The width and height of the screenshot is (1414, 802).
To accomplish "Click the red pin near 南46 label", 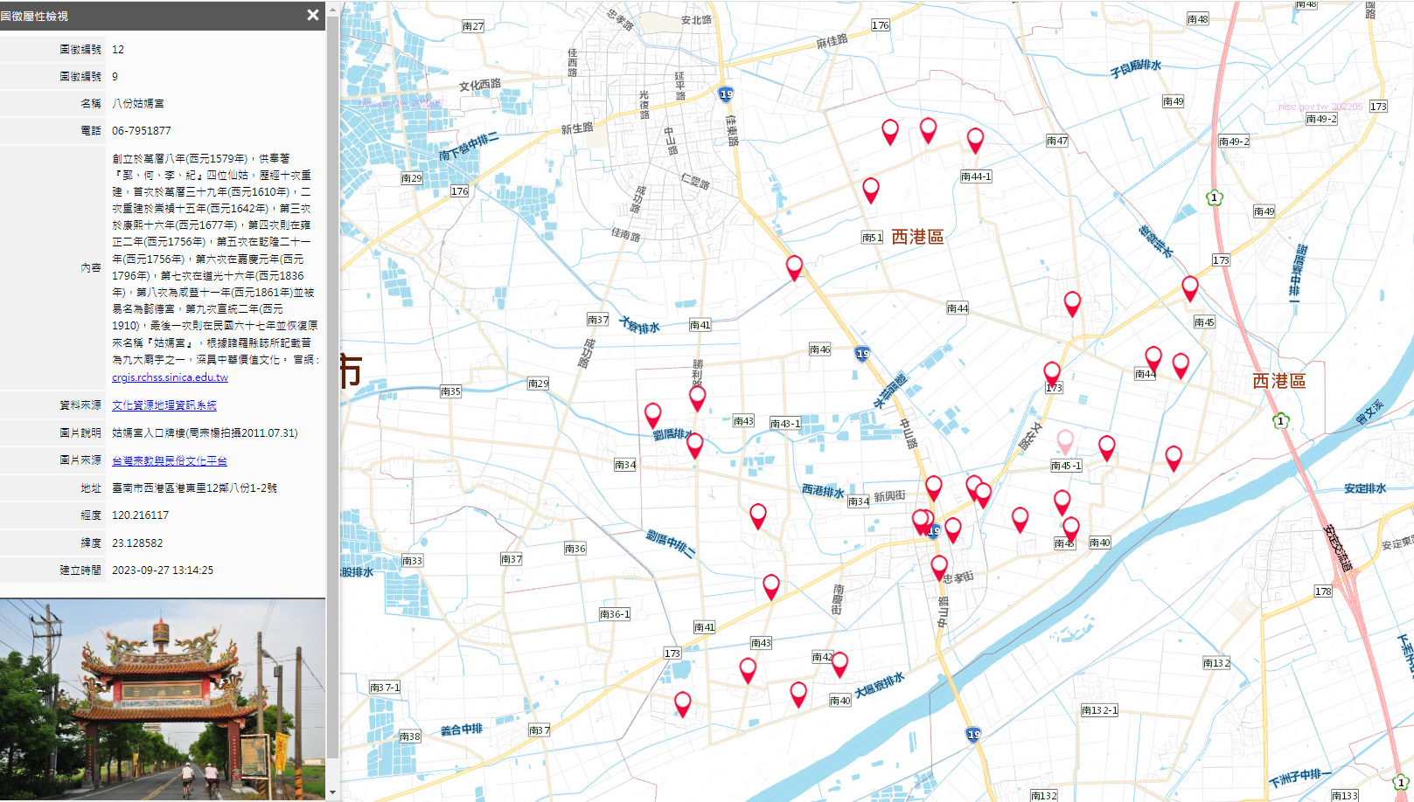I will 794,268.
